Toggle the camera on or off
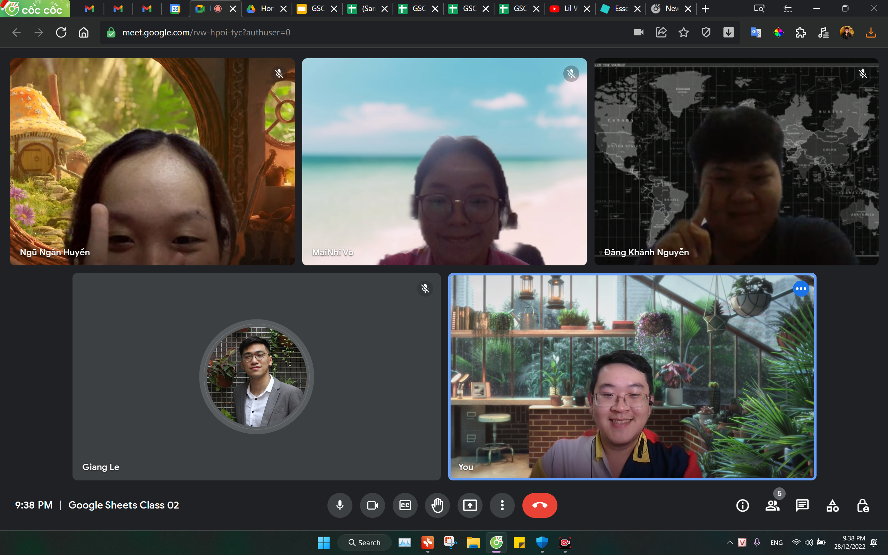This screenshot has width=888, height=555. [373, 505]
